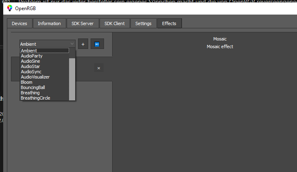297x172 pixels.
Task: Choose AudioVisualizer from the list
Action: (x=45, y=77)
